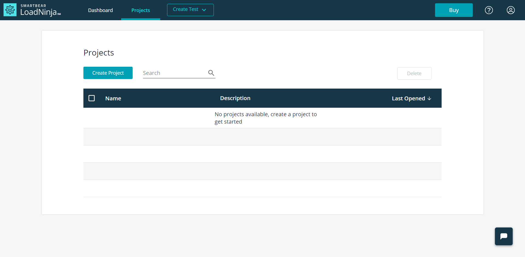The image size is (525, 257).
Task: Click the Create Project button
Action: [x=108, y=73]
